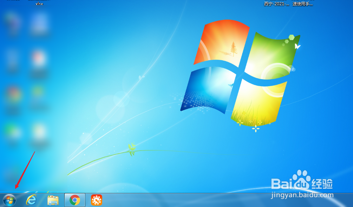Open the Windows Explorer folder icon
353x207 pixels.
click(53, 200)
